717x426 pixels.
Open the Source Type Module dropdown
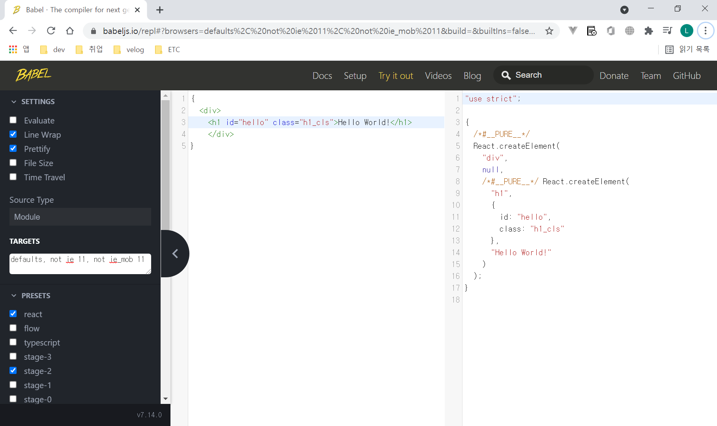80,217
